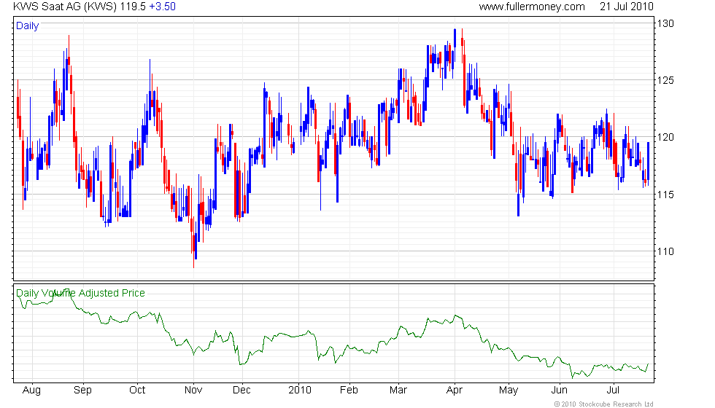715x408 pixels.
Task: Click the Mar month marker on time axis
Action: click(x=400, y=391)
